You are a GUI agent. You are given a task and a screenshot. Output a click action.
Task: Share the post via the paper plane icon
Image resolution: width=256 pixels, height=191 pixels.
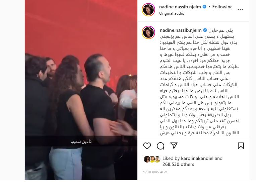tap(174, 146)
